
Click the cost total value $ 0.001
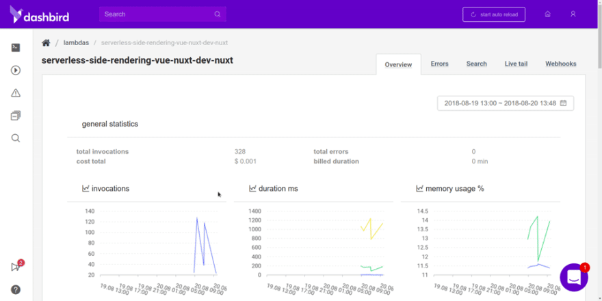(246, 161)
